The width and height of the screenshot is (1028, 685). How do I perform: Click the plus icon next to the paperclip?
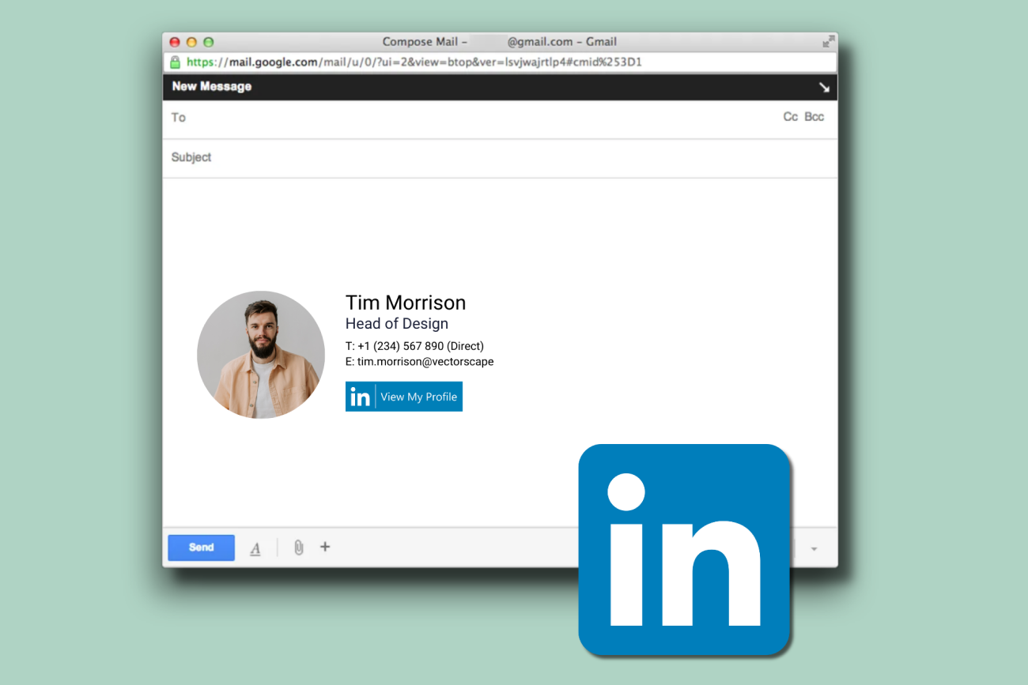[x=325, y=547]
